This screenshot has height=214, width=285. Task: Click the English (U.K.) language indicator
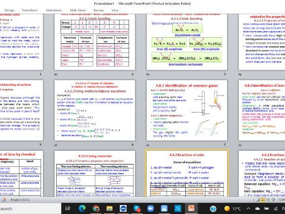click(21, 199)
